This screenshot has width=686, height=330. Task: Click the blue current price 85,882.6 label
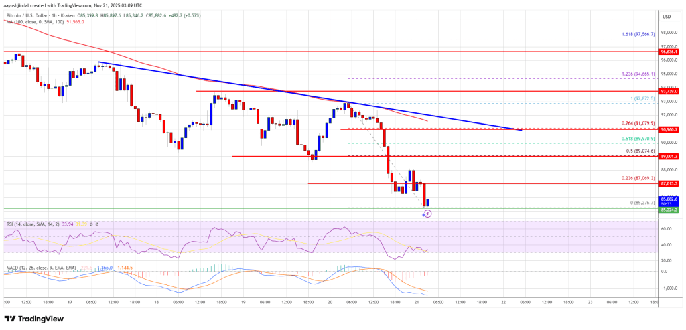point(671,199)
